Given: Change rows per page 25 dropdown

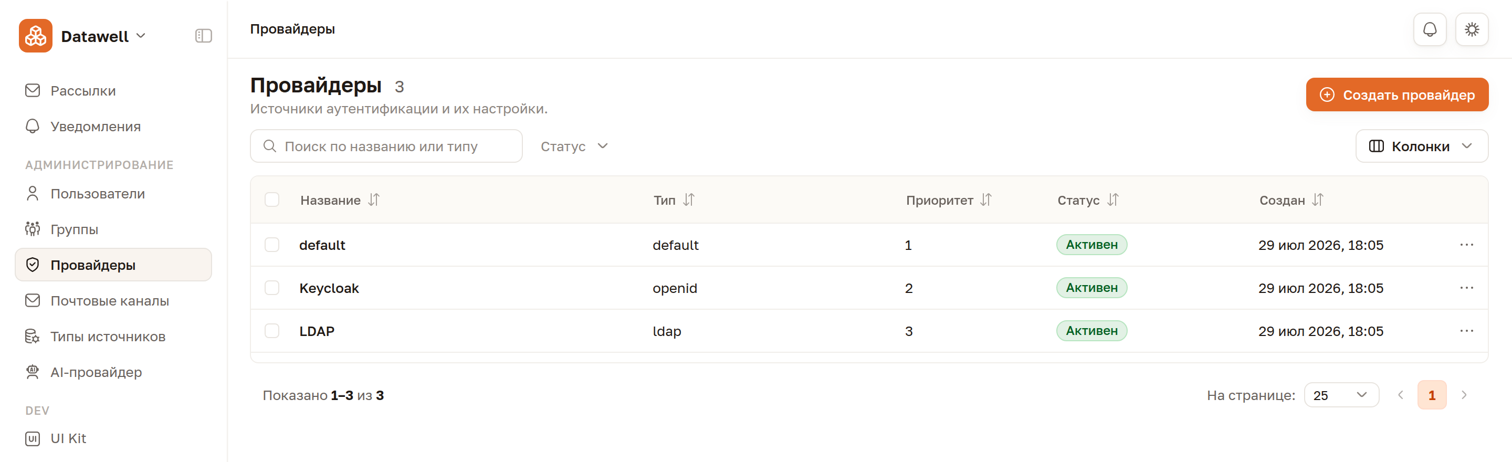Looking at the screenshot, I should click(x=1341, y=395).
